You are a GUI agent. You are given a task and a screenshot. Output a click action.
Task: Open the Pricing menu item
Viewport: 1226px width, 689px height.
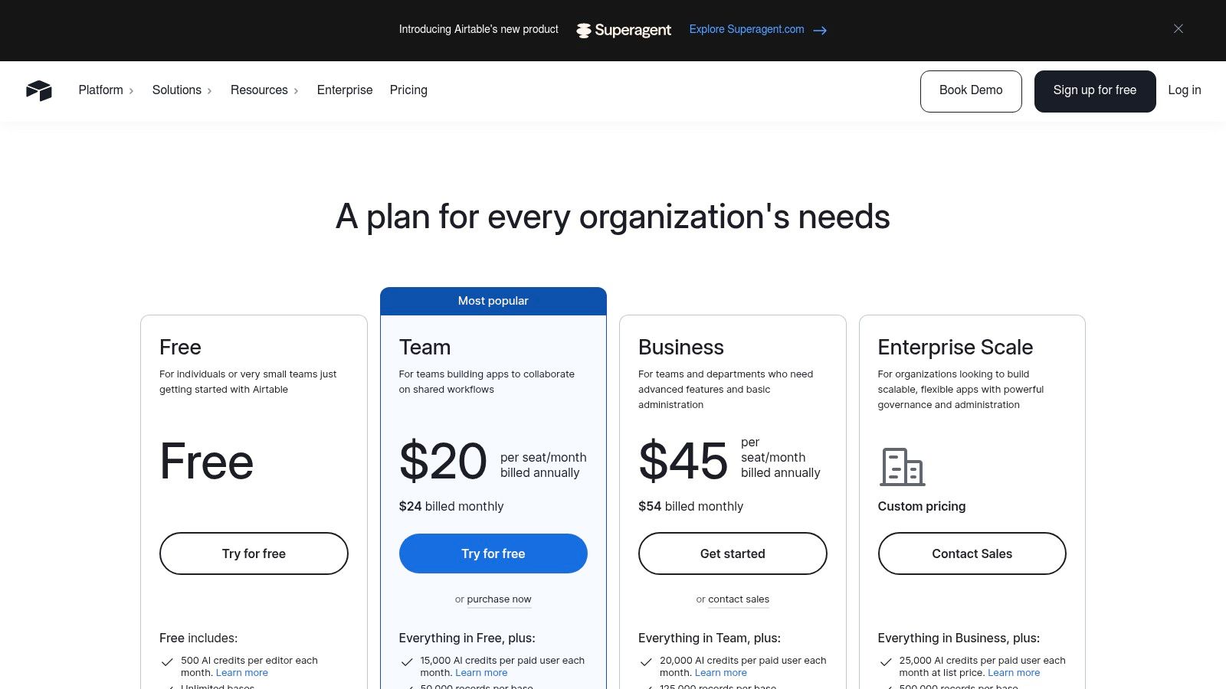tap(408, 90)
